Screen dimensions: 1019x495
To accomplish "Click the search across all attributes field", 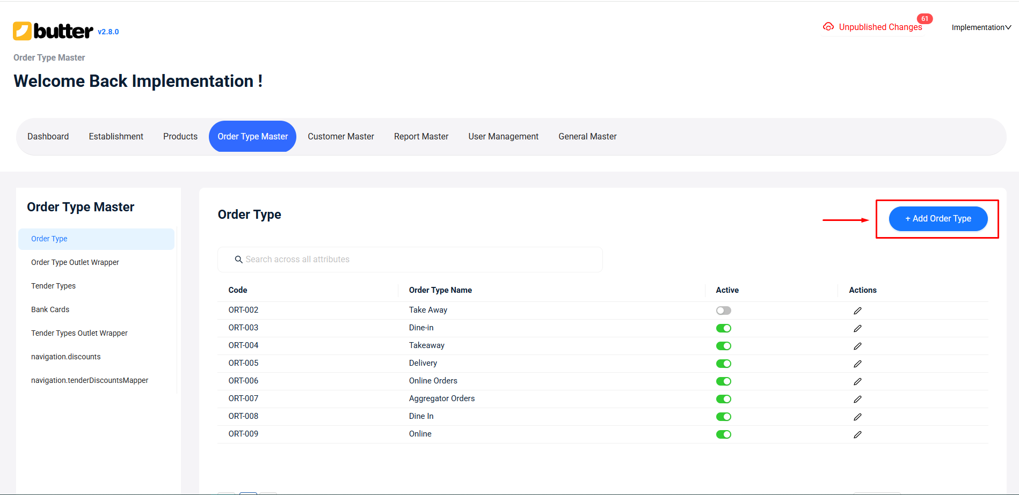I will (410, 260).
